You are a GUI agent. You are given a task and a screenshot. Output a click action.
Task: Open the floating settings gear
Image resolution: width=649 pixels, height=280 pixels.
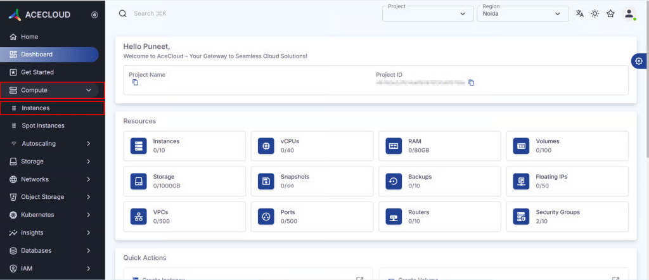point(639,61)
